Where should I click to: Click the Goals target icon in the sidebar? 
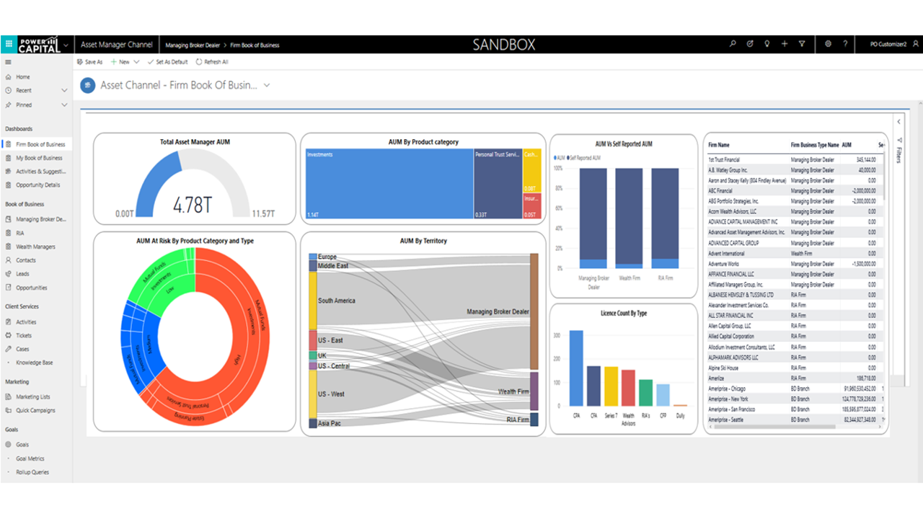(x=8, y=445)
